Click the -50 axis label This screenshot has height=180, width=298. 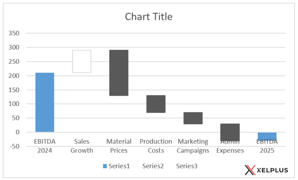(14, 147)
